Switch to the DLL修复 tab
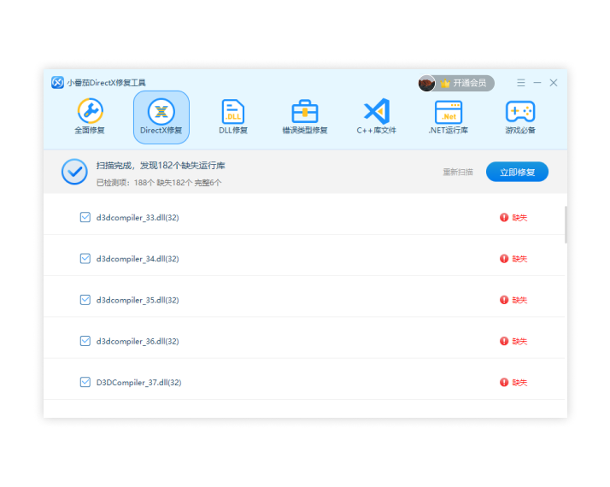 coord(233,117)
